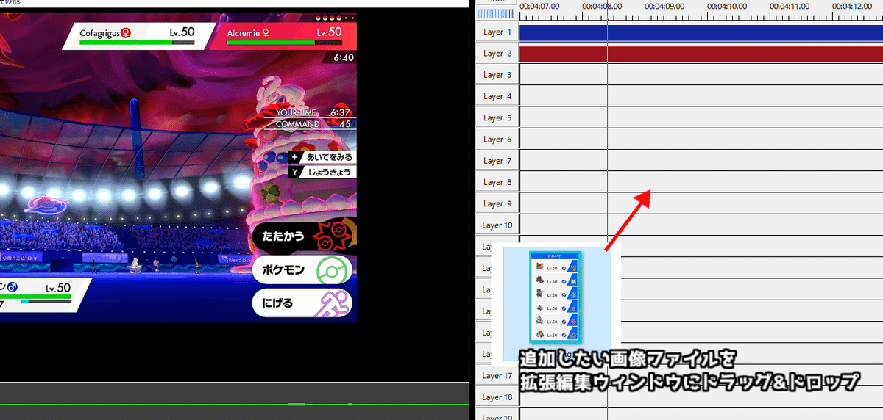Toggle visibility of Layer 6

coord(496,140)
